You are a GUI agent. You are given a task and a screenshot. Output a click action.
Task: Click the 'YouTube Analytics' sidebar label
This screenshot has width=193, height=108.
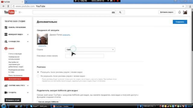tap(17, 85)
